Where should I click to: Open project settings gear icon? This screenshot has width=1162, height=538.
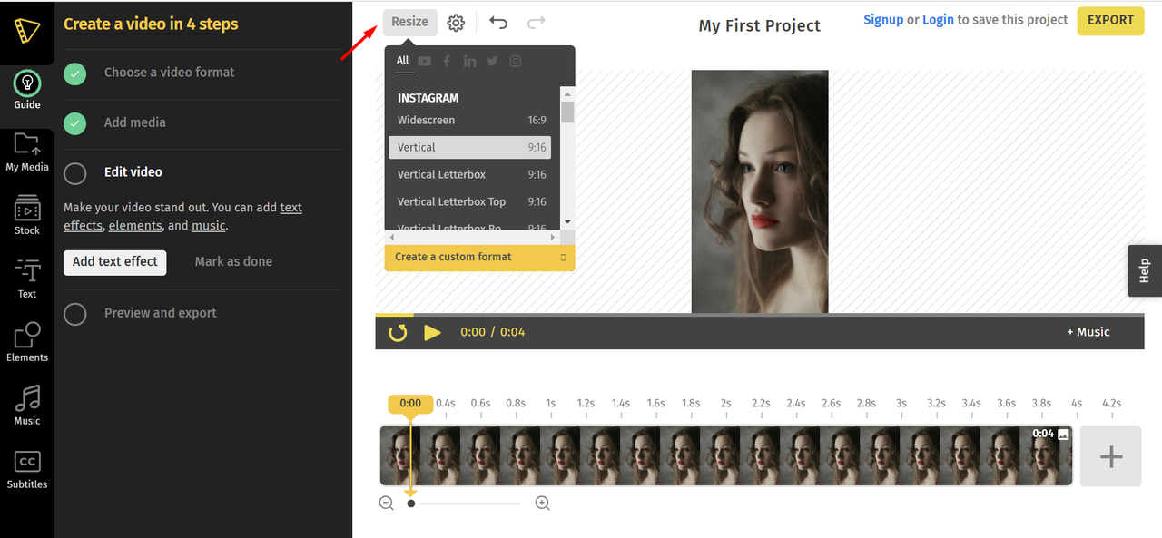456,23
